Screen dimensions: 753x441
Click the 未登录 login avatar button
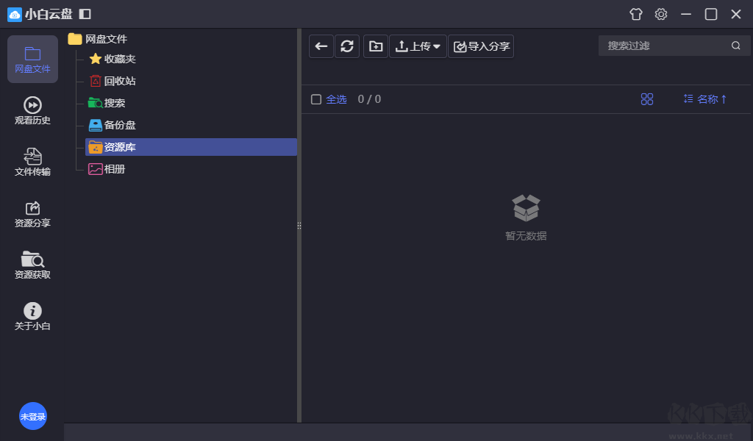(x=33, y=416)
